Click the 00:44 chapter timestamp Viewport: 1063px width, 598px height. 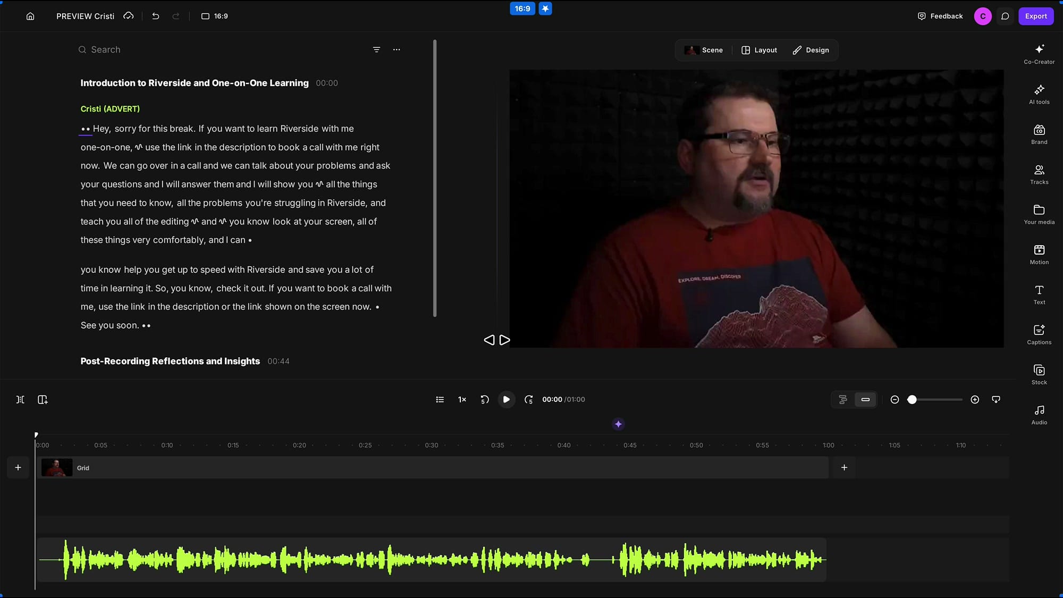click(279, 361)
